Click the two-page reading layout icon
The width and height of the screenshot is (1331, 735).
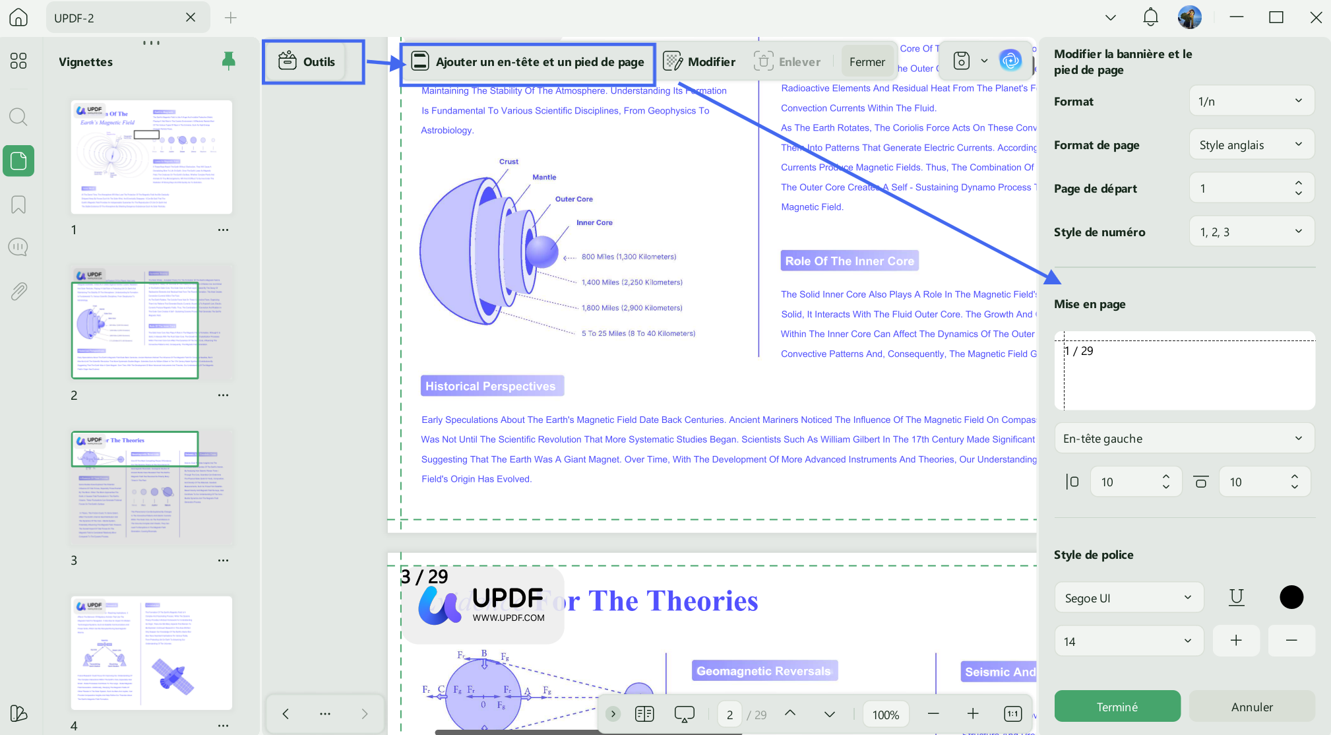coord(644,714)
